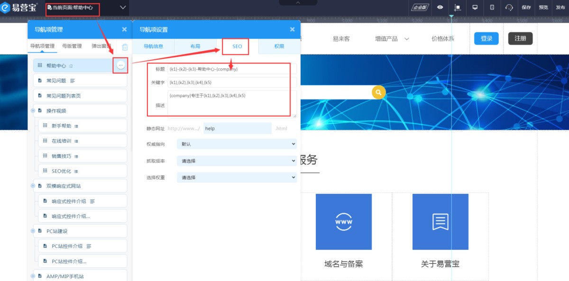Click the trash delete icon
Image resolution: width=569 pixels, height=281 pixels.
(x=125, y=47)
